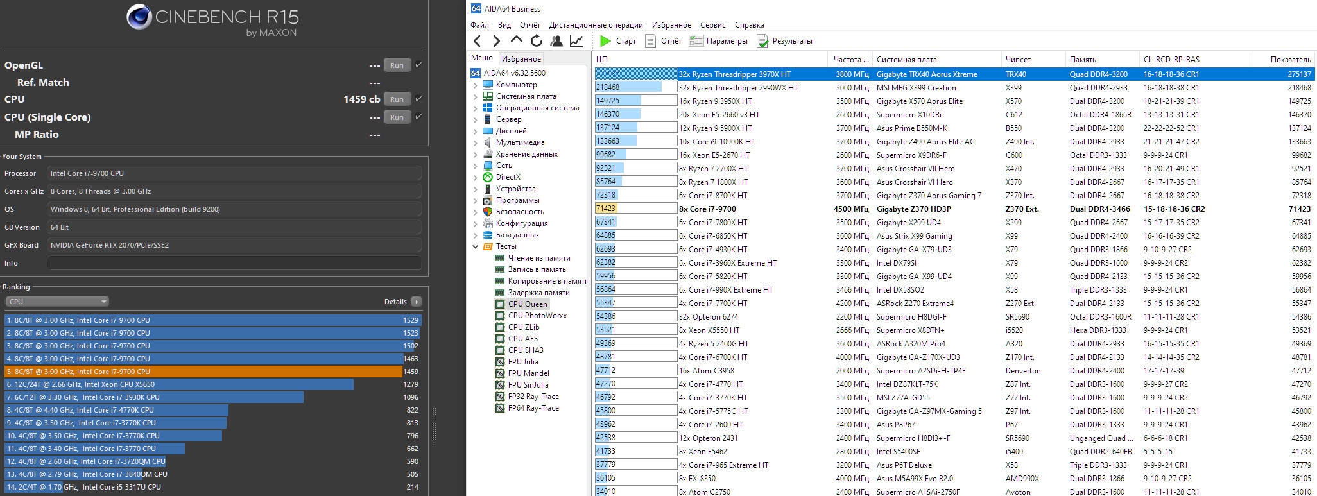
Task: Select the 32x Ryzen Threadripper 2990WX HT row
Action: pos(954,88)
